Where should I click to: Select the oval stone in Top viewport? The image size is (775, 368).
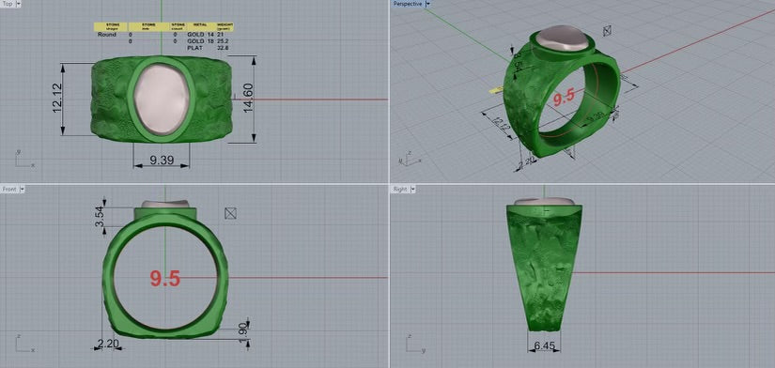pos(163,99)
